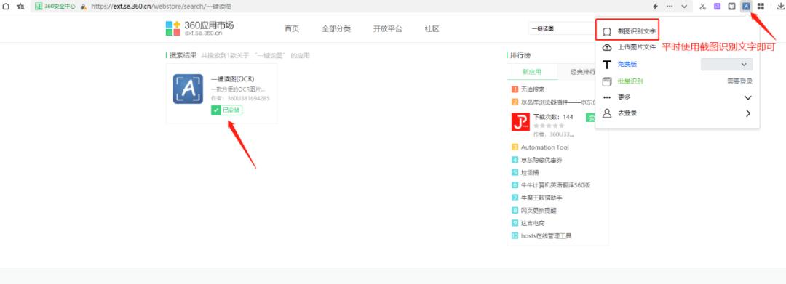786x284 pixels.
Task: Click the 360安全中心 site badge
Action: 55,7
